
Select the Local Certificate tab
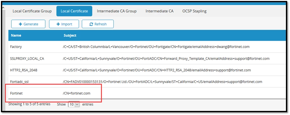point(74,11)
